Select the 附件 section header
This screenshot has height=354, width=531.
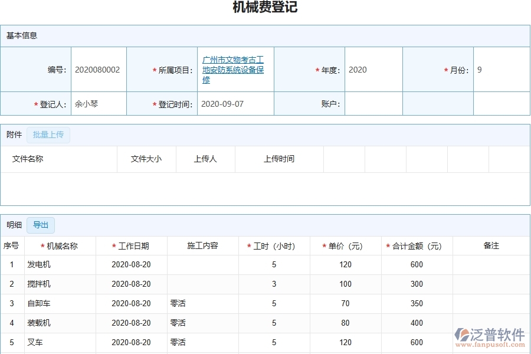pyautogui.click(x=14, y=135)
